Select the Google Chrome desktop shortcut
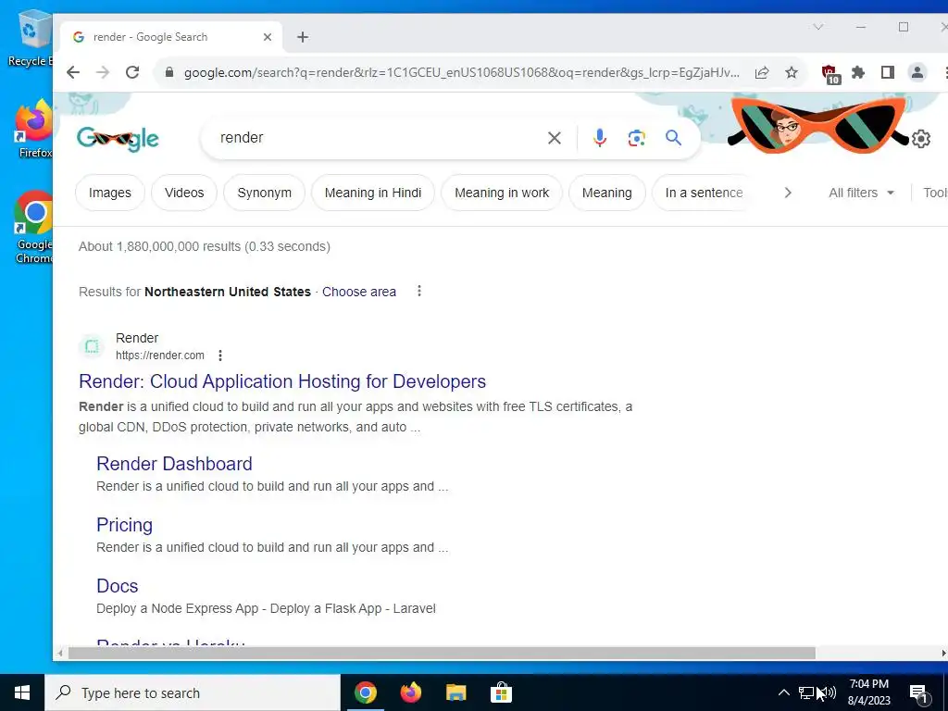The image size is (948, 711). (34, 228)
